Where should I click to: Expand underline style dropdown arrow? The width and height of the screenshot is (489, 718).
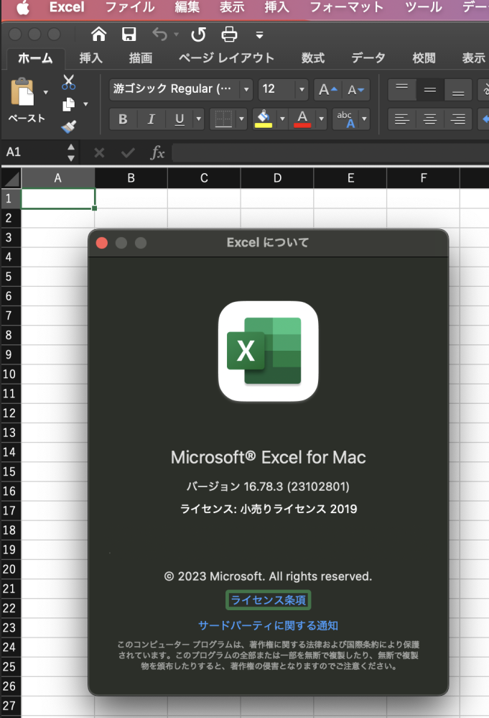198,119
